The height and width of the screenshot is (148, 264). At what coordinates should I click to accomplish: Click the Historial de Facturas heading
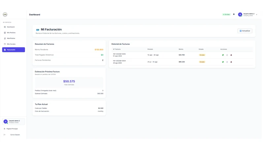coord(120,44)
